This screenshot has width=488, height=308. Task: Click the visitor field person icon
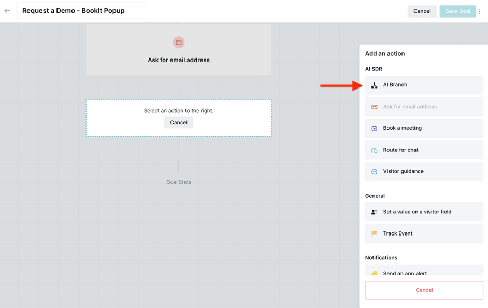[x=374, y=212]
